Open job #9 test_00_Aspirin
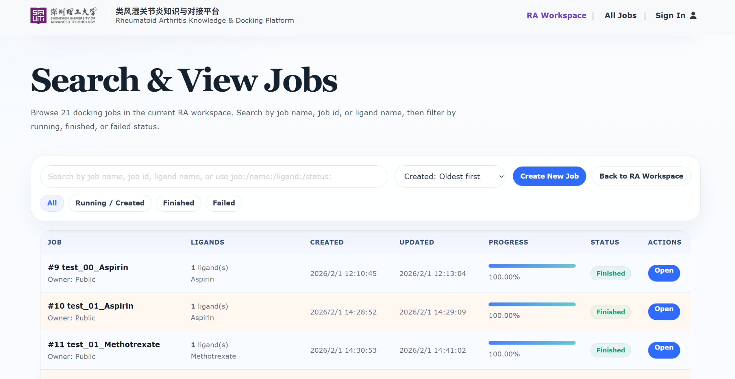 tap(664, 273)
